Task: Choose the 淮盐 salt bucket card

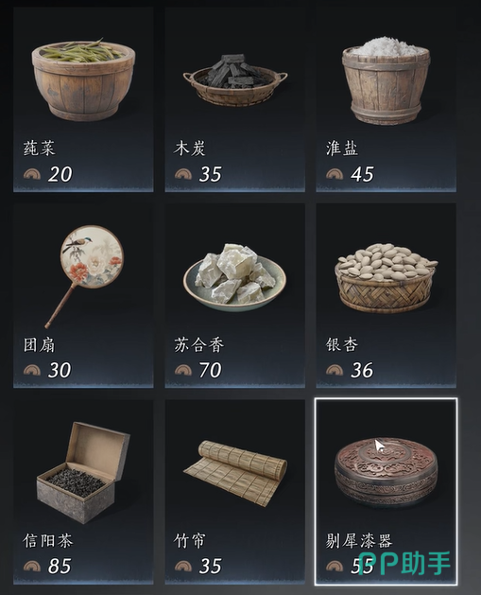Action: [386, 99]
